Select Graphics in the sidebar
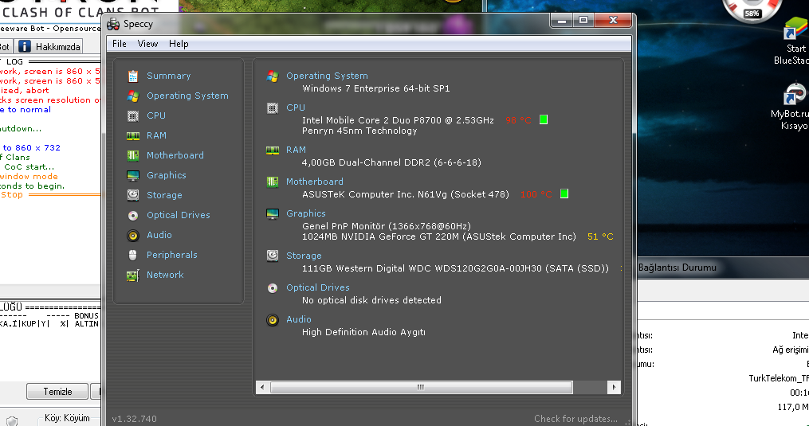 (x=166, y=175)
